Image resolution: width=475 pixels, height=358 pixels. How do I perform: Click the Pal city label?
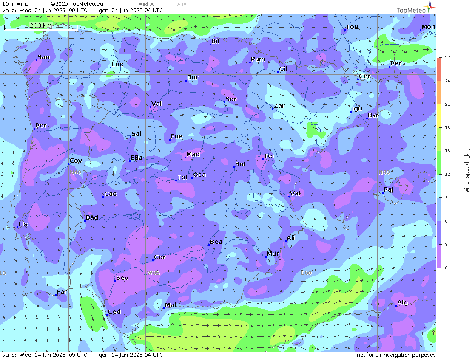pos(388,189)
